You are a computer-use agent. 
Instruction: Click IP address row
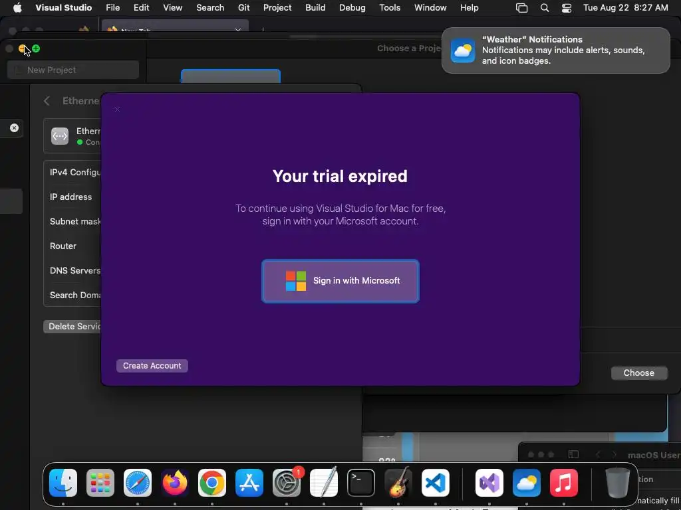point(72,197)
